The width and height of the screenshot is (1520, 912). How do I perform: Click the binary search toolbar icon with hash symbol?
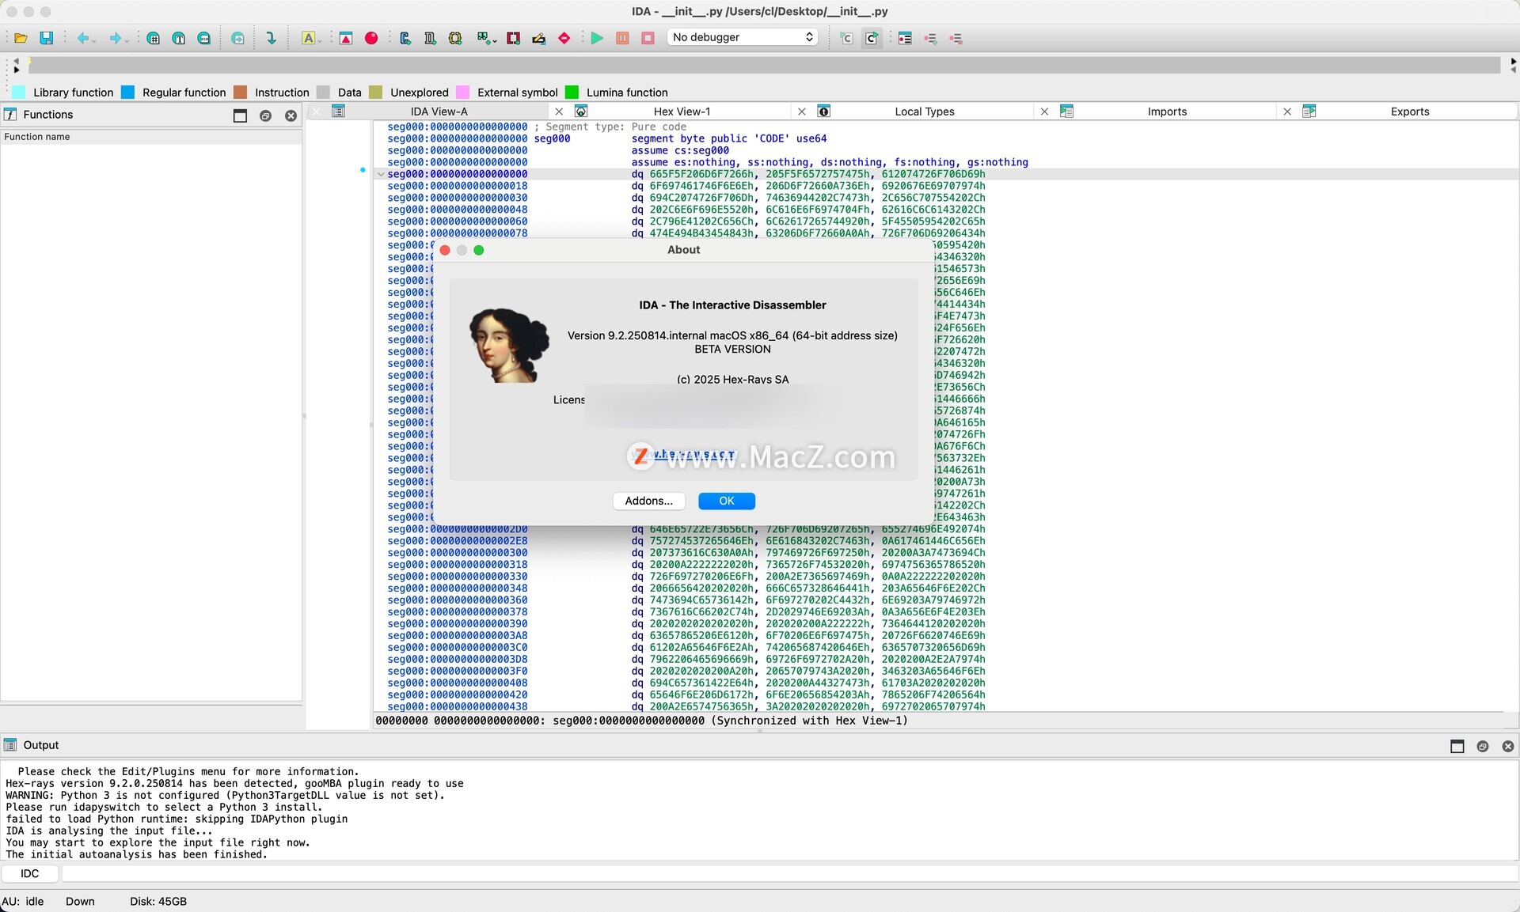click(154, 37)
